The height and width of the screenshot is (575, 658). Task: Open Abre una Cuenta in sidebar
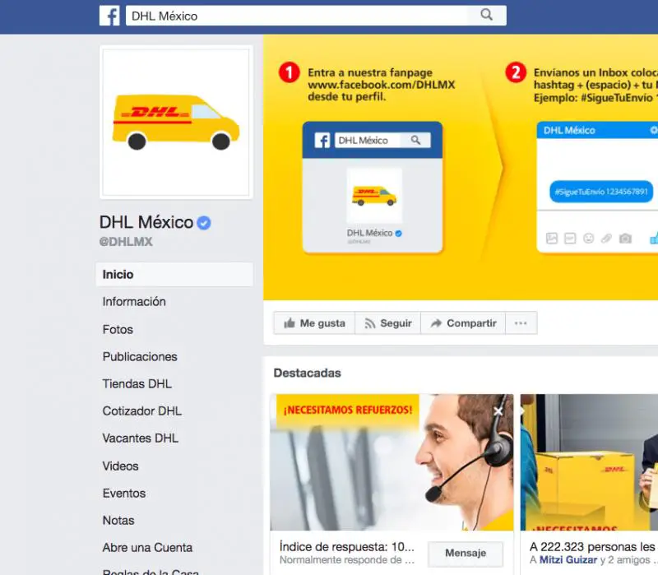pyautogui.click(x=147, y=548)
